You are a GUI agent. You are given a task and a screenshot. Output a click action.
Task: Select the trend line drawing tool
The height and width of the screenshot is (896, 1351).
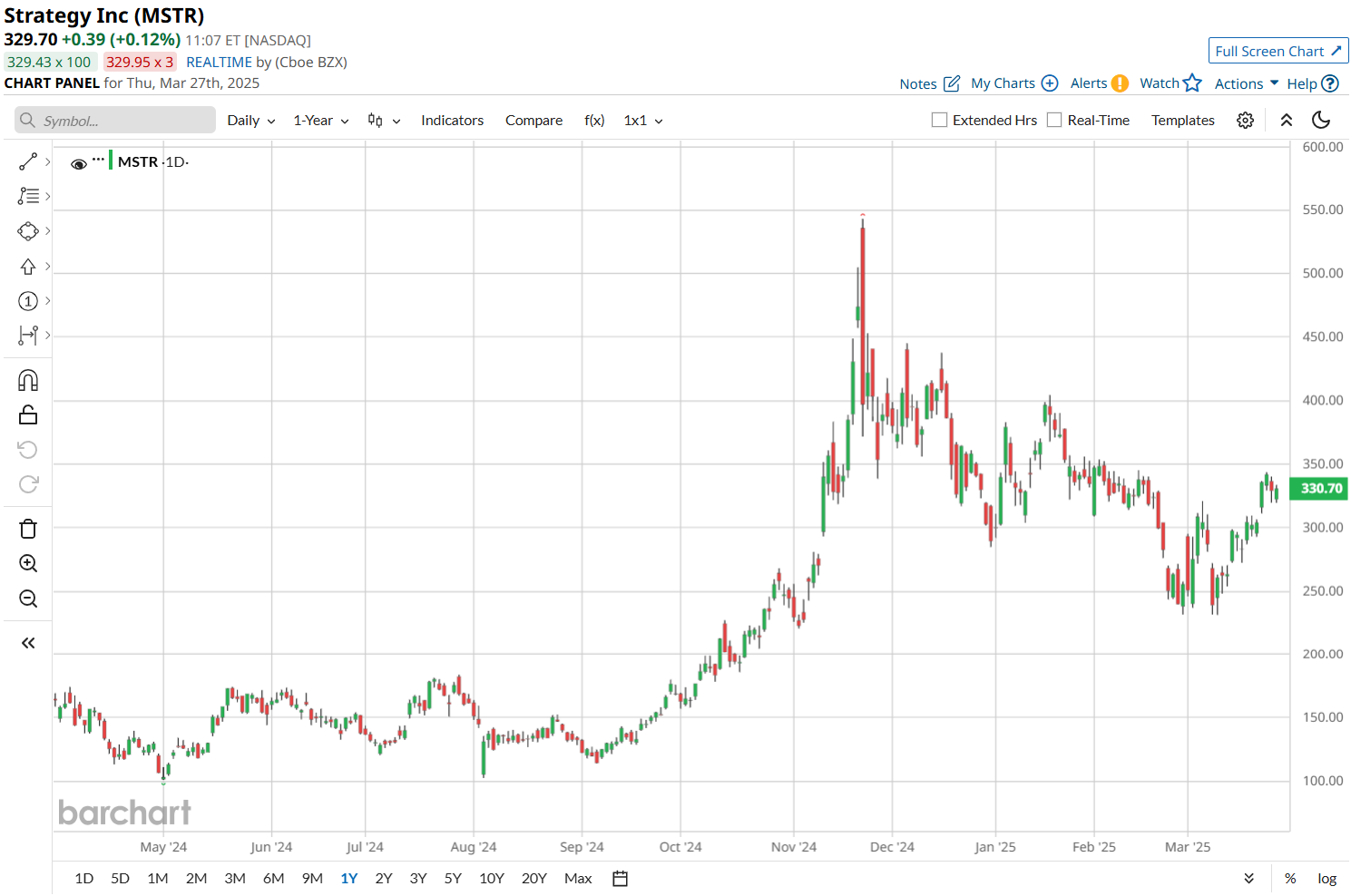(28, 161)
